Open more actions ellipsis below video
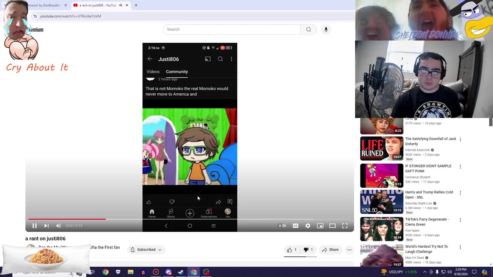493x277 pixels. point(349,250)
